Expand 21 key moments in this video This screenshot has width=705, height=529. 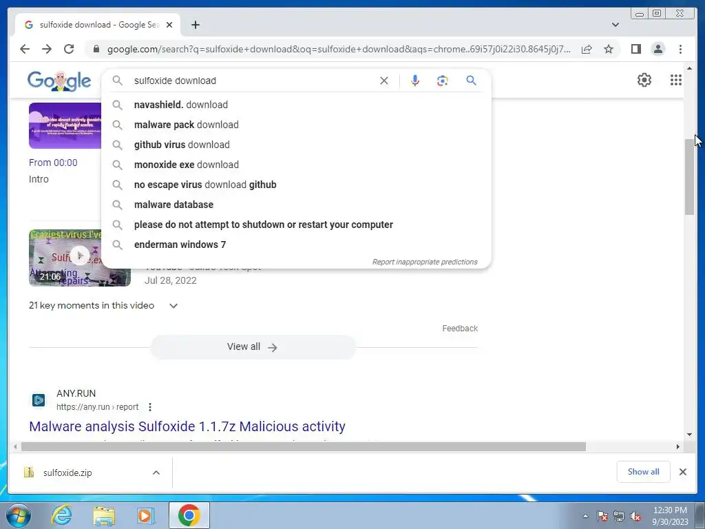[103, 305]
